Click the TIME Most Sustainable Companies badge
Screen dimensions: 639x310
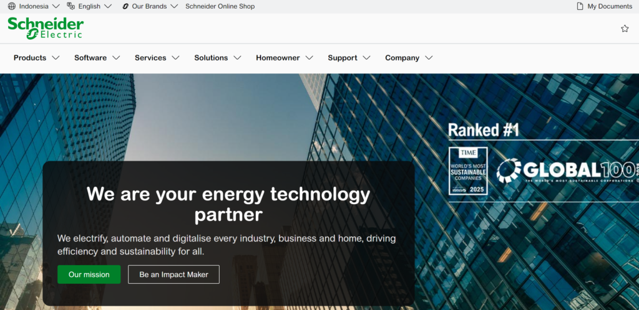tap(468, 171)
